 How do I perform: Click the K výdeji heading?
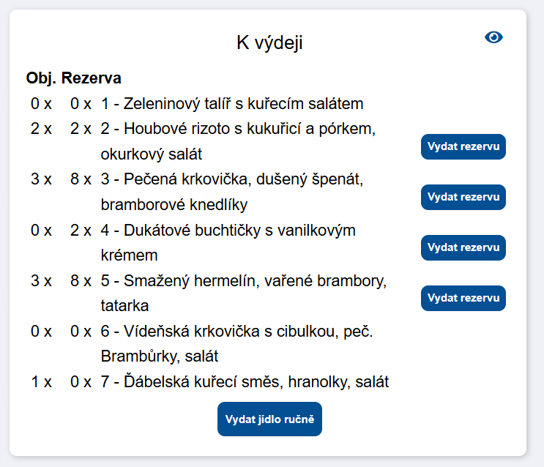click(x=269, y=42)
